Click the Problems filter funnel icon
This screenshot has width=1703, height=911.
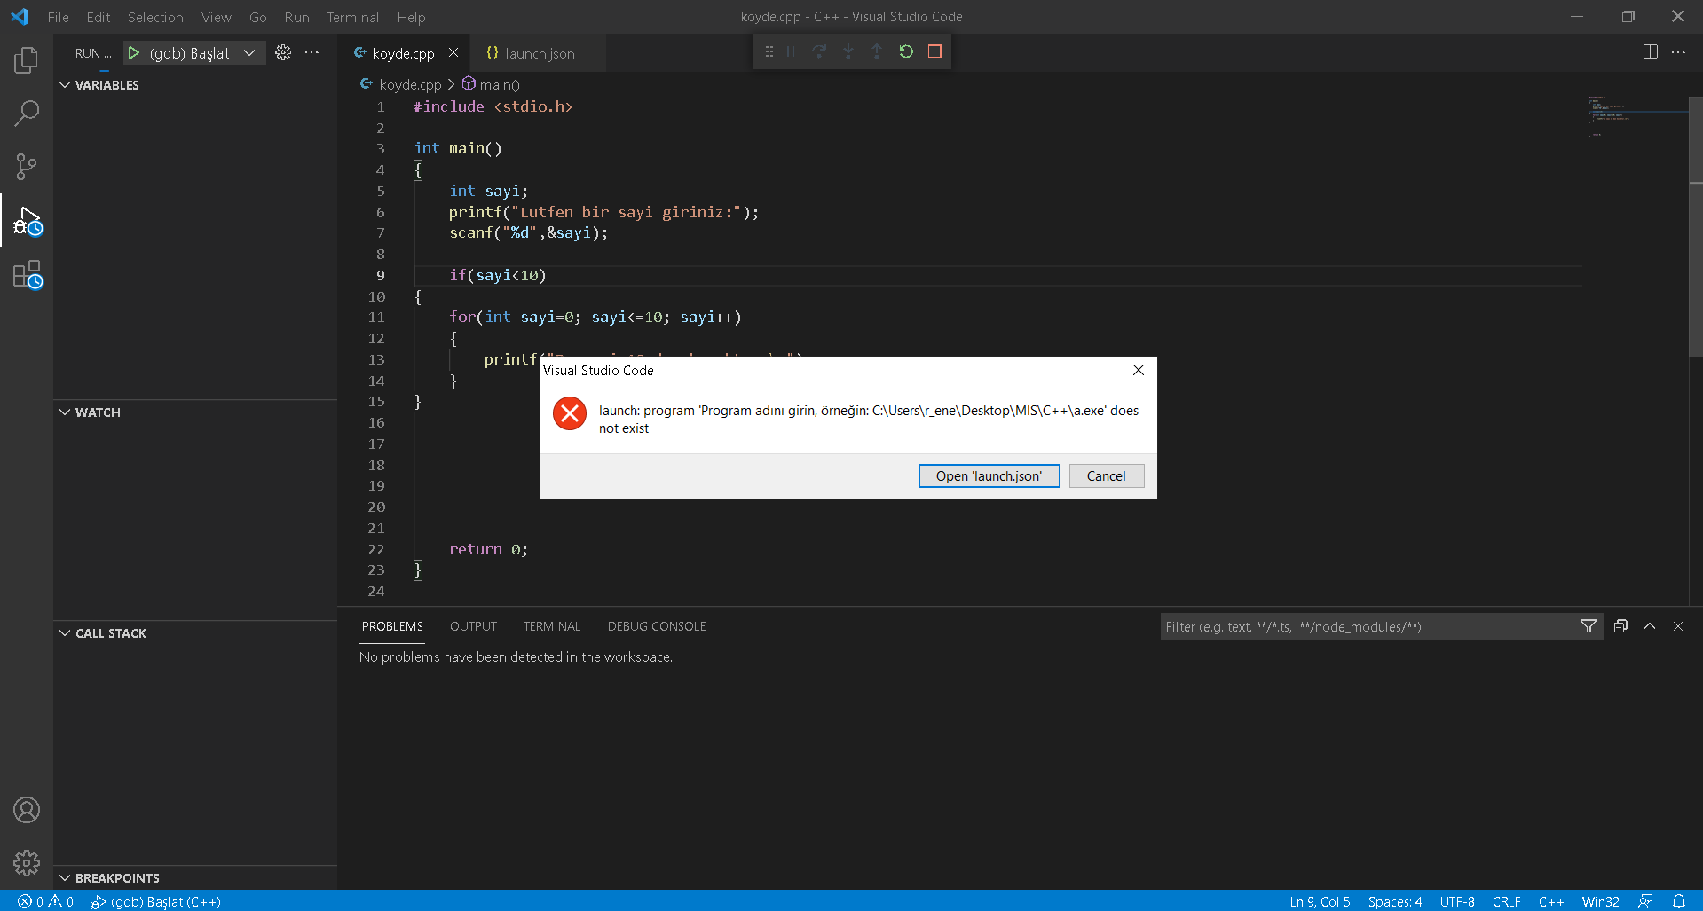(x=1589, y=626)
